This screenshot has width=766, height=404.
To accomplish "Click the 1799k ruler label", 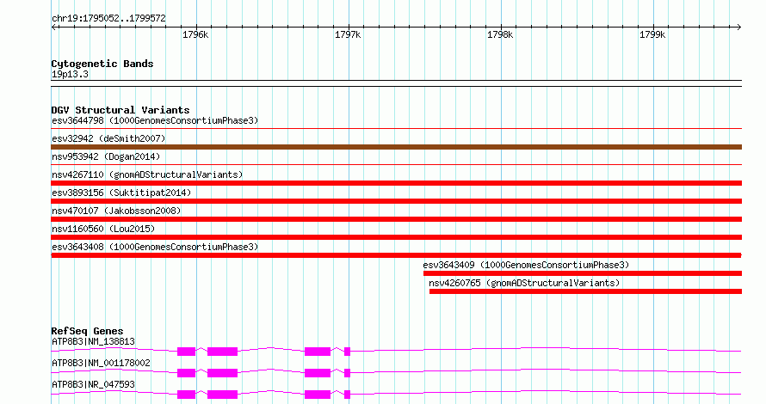I will coord(652,34).
